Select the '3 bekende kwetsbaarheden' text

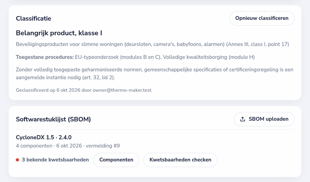click(55, 160)
